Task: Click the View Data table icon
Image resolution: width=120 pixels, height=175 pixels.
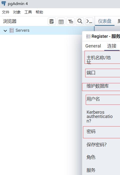Action: (x=61, y=21)
